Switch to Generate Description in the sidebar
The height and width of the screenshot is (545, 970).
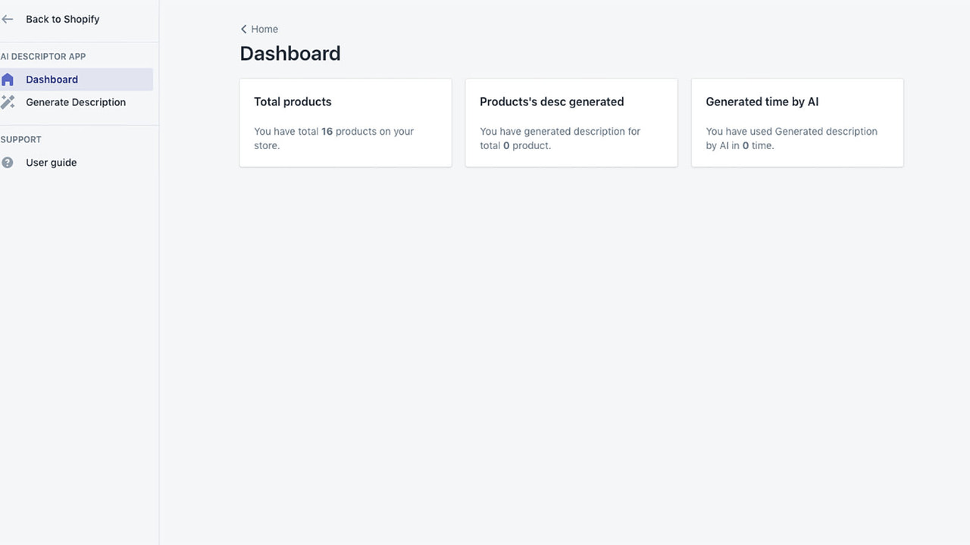pyautogui.click(x=75, y=102)
